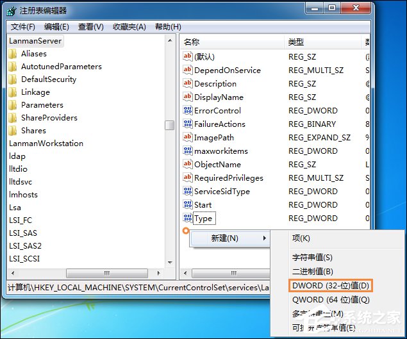Click values pane horizontal scroll left arrow
This screenshot has width=407, height=339.
coord(185,273)
